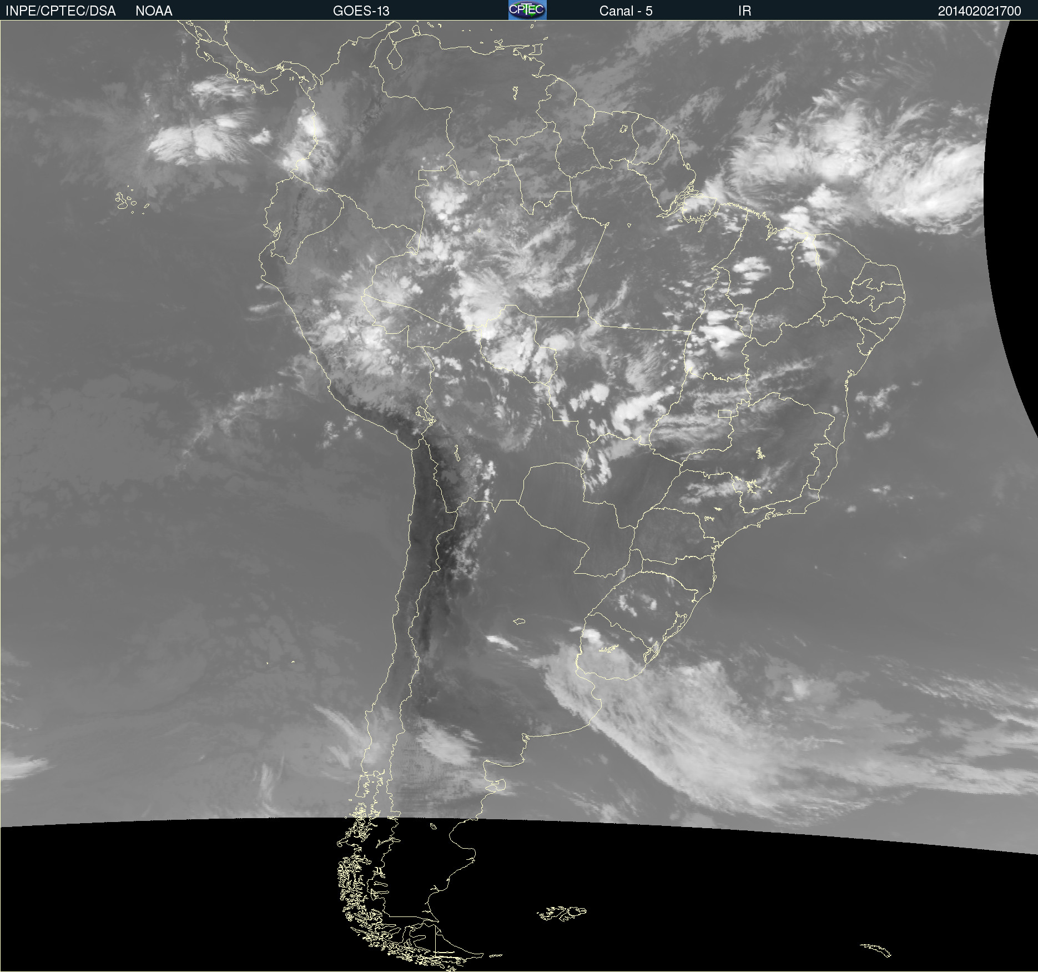
Task: Click the Canal - 5 label
Action: pyautogui.click(x=626, y=11)
